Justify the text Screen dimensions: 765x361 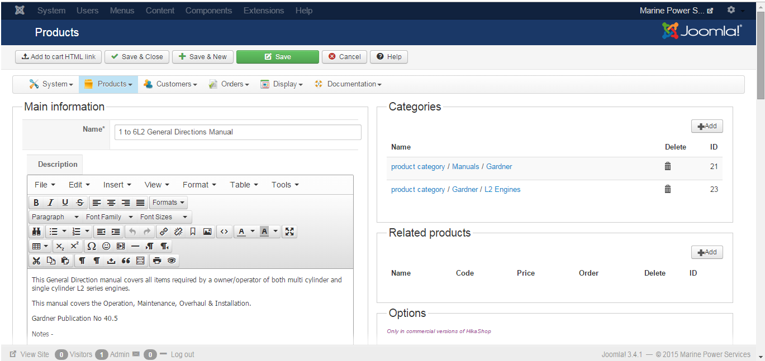[140, 203]
